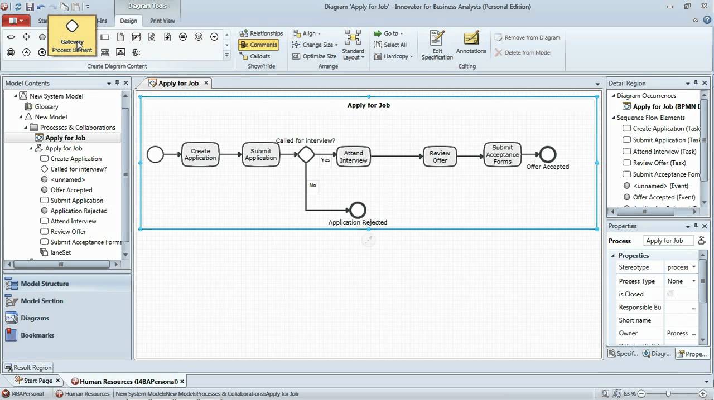Toggle the Comments show/hide button
Screen dimensions: 714x400
pyautogui.click(x=258, y=45)
